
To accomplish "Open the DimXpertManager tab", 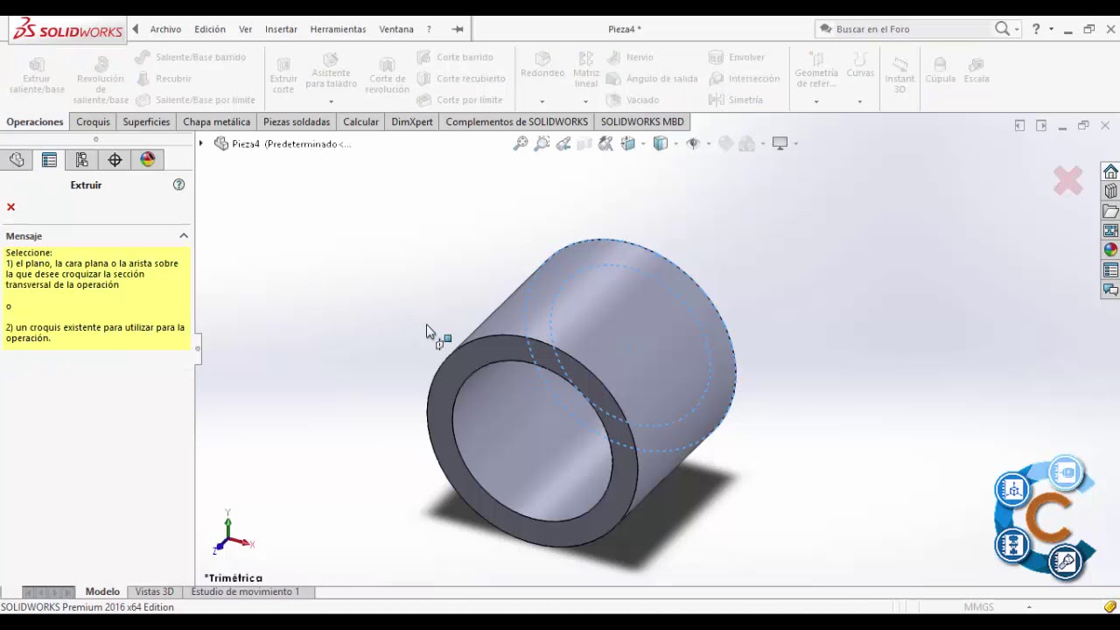I will point(115,159).
